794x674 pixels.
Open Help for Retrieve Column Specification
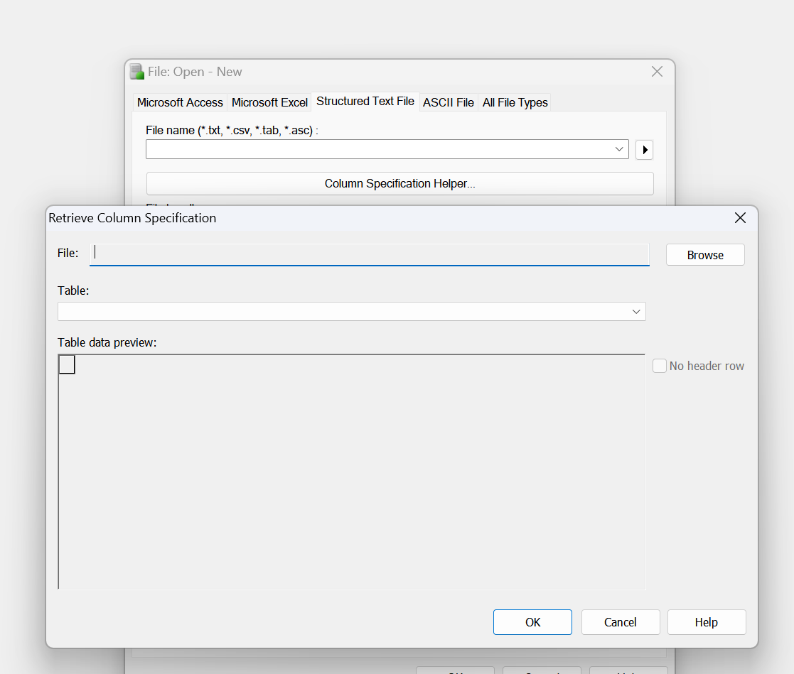point(707,622)
